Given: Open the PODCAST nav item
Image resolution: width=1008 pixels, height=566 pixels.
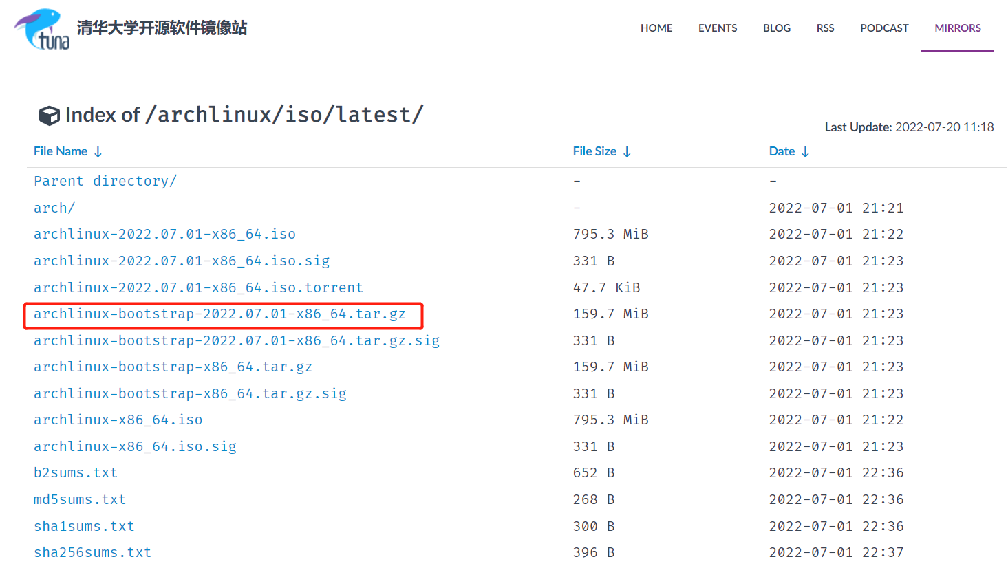Looking at the screenshot, I should click(x=884, y=28).
